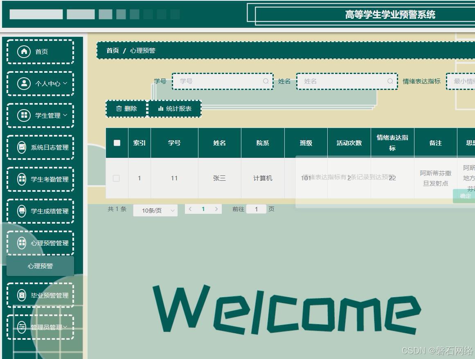
Task: Click the person icon beside 个人中心
Action: [x=25, y=83]
